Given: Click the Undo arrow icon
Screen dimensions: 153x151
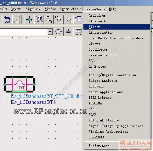Looking at the screenshot, I should [7, 20].
